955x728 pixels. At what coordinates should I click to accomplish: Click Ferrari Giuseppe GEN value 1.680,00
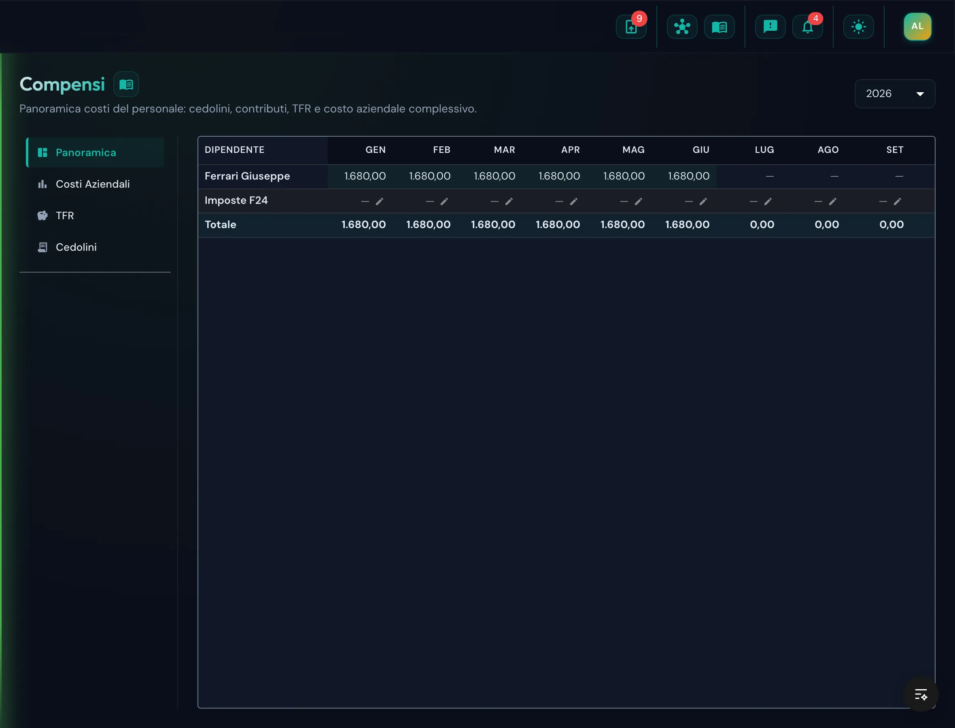coord(365,176)
